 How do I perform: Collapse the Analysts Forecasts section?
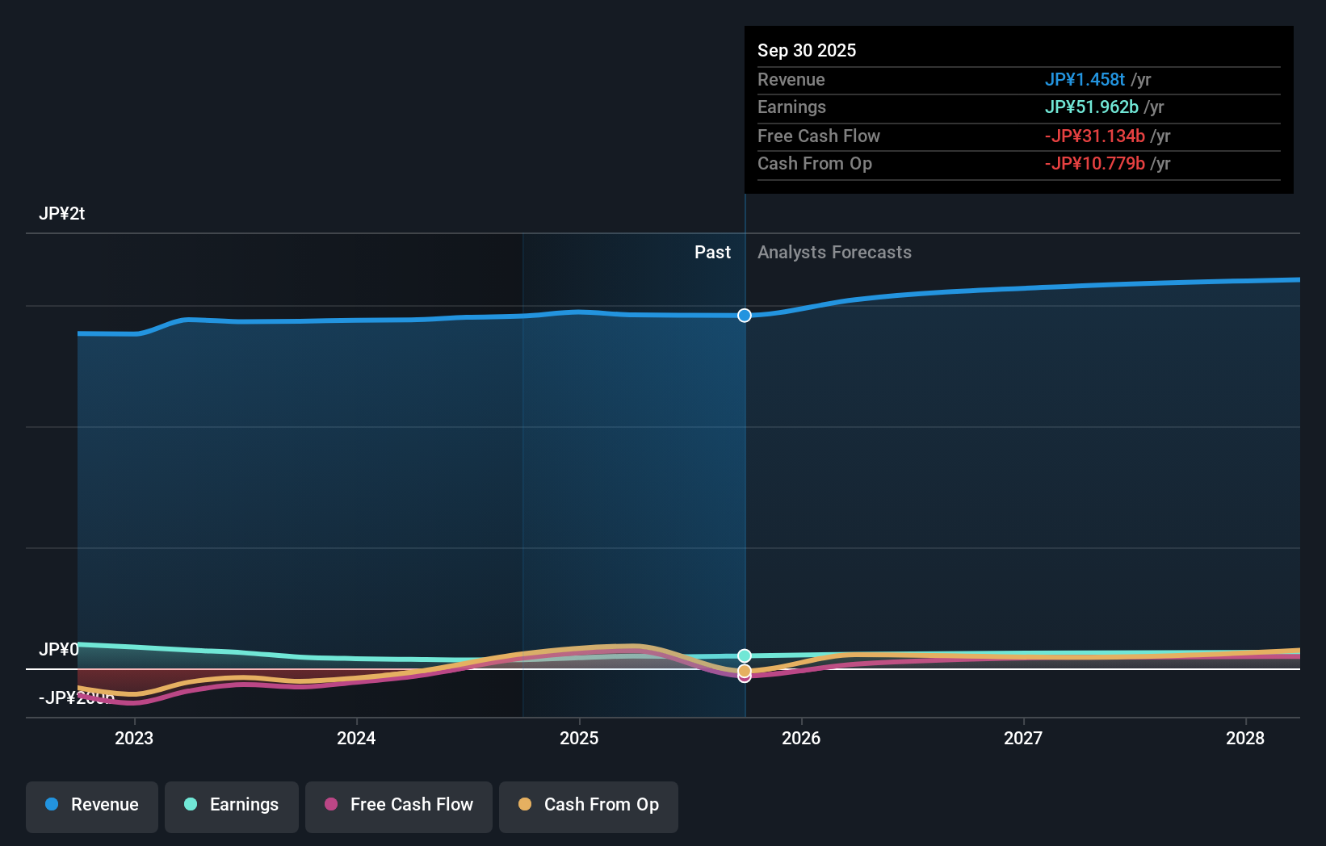point(834,252)
